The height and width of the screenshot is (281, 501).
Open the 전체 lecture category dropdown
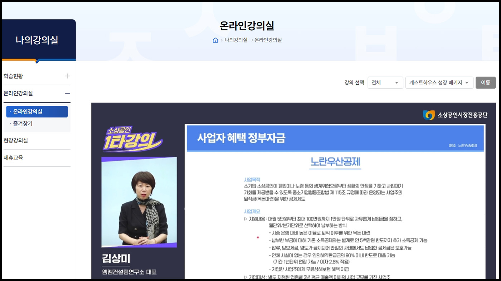385,82
